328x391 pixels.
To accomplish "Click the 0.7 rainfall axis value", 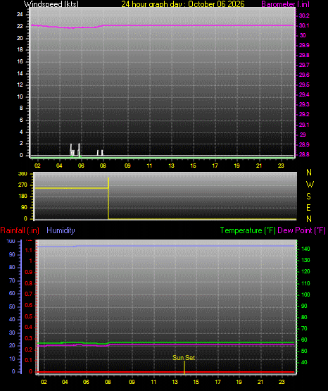I will pyautogui.click(x=29, y=294).
